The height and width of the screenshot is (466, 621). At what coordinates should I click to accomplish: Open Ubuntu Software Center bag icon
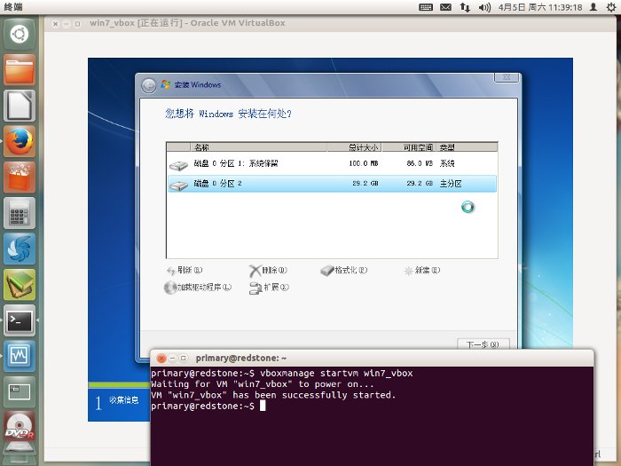pos(20,178)
